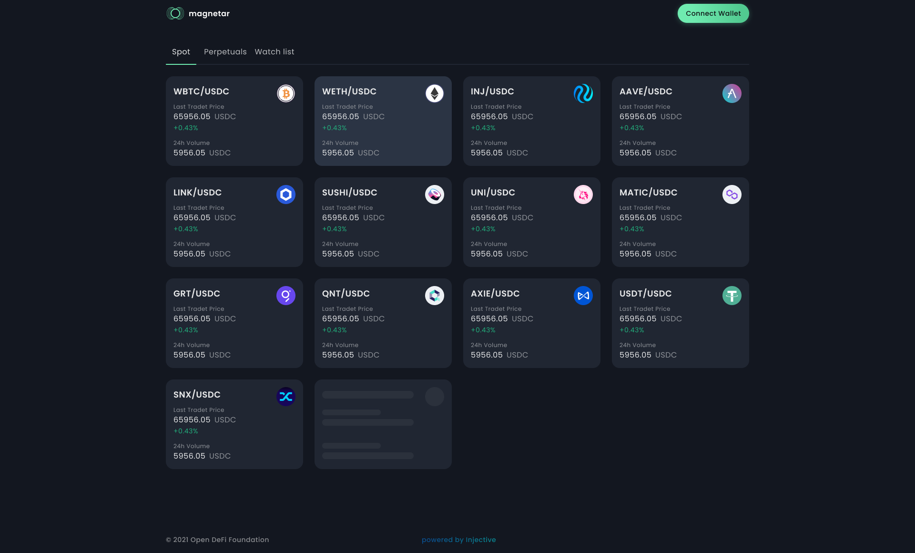Click the Bitcoin icon on WBTC/USDC card
Viewport: 915px width, 553px height.
click(x=286, y=93)
